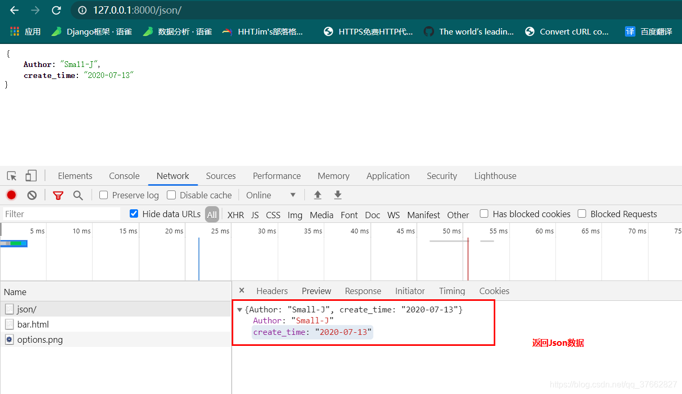The image size is (682, 394).
Task: Collapse the JSON object preview triangle
Action: pyautogui.click(x=240, y=310)
